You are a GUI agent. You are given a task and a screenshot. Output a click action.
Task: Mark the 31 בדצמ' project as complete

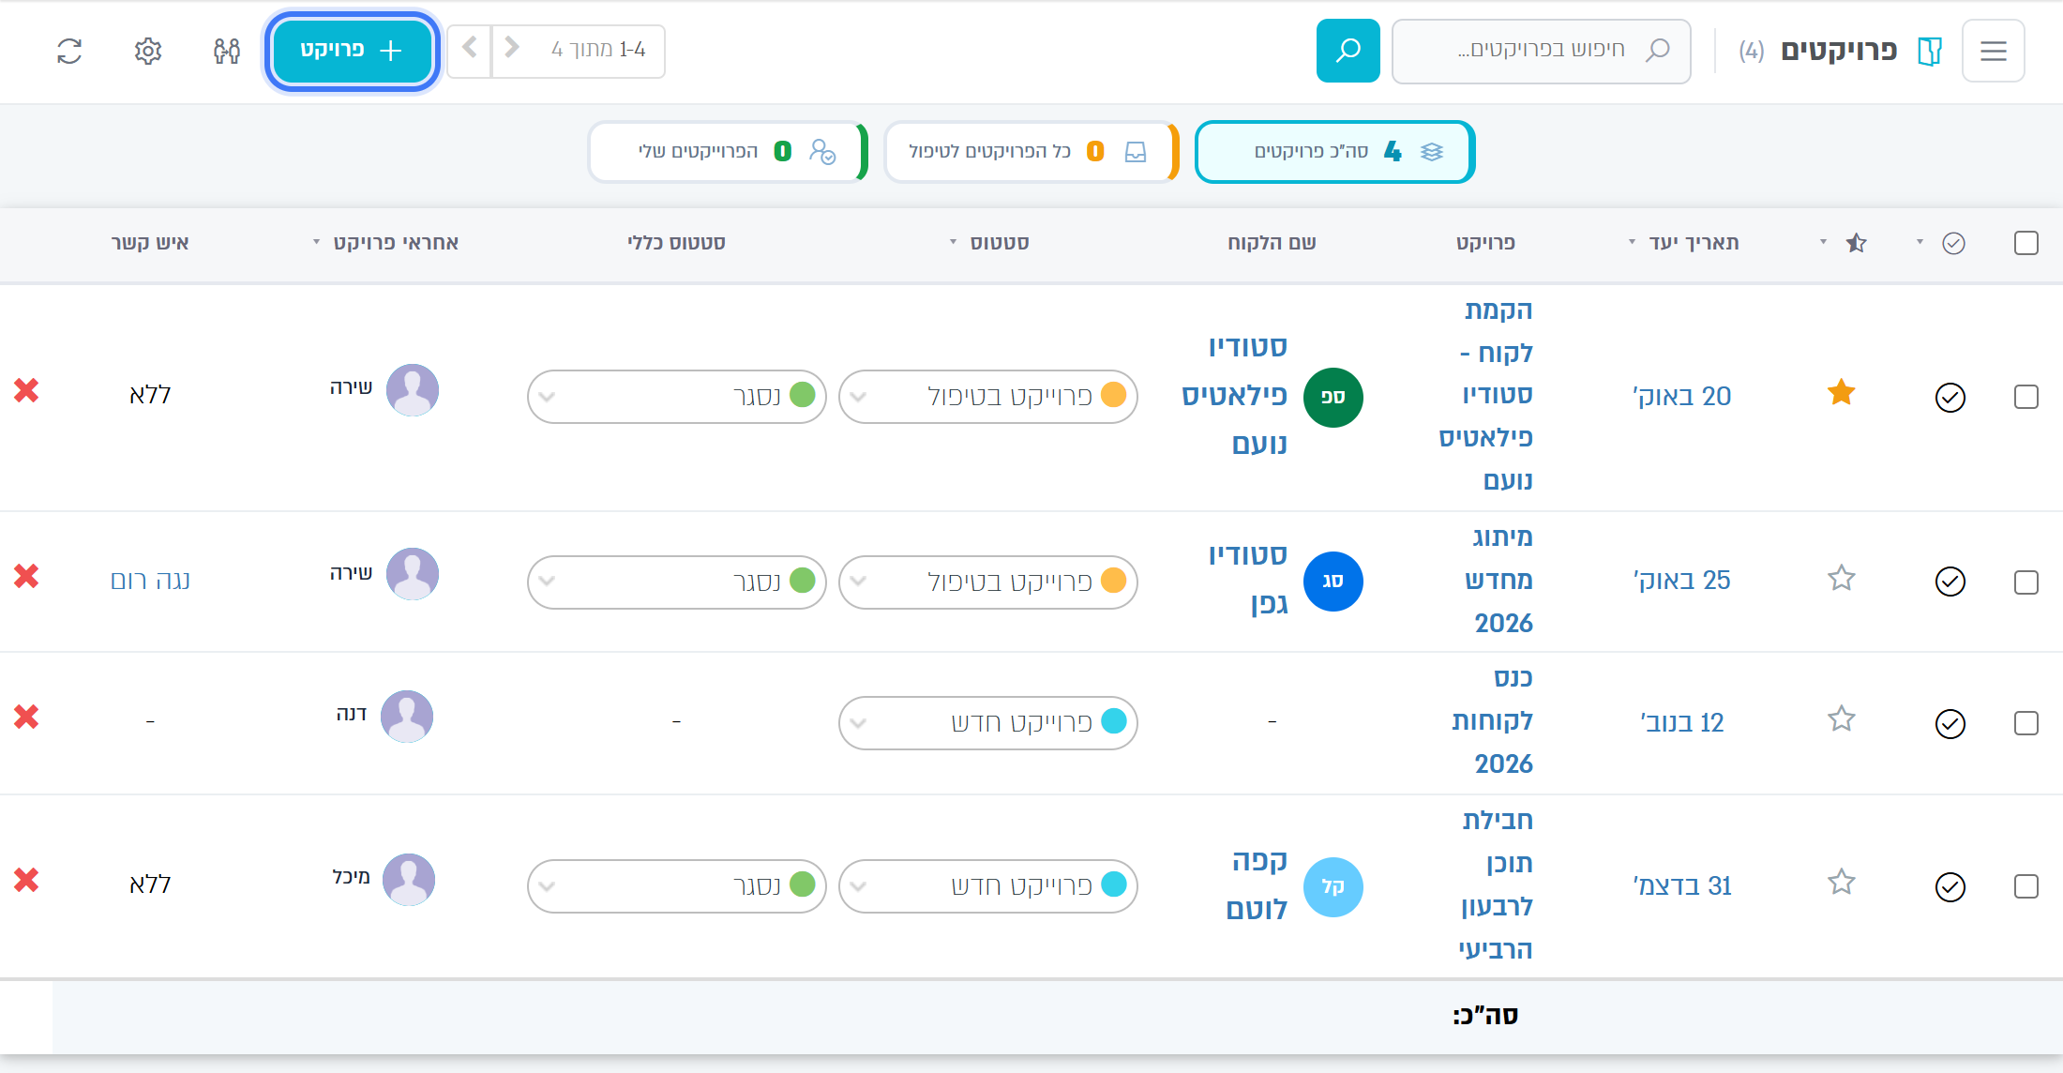pyautogui.click(x=1950, y=887)
